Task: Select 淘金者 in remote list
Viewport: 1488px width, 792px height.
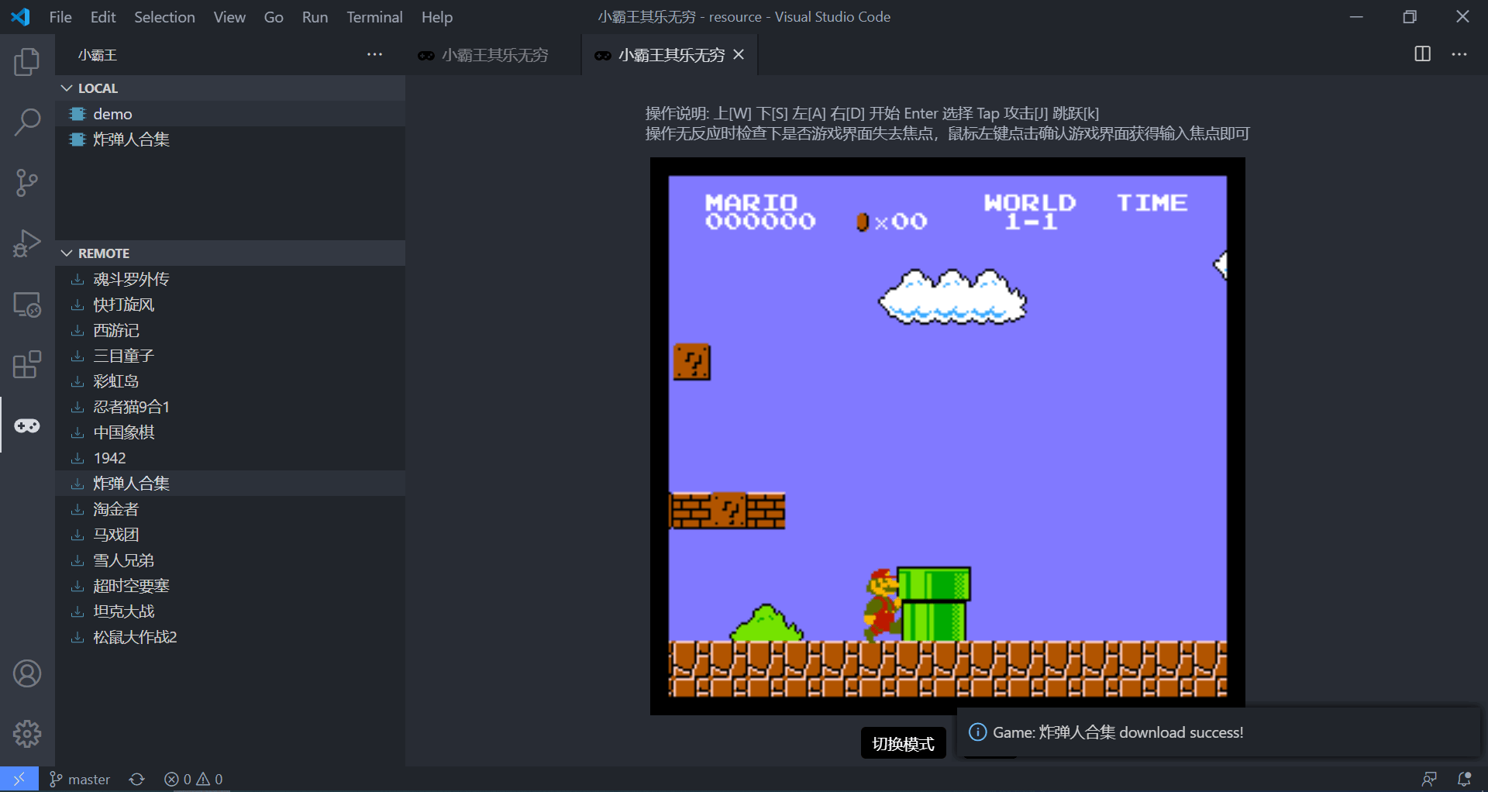Action: coord(230,509)
